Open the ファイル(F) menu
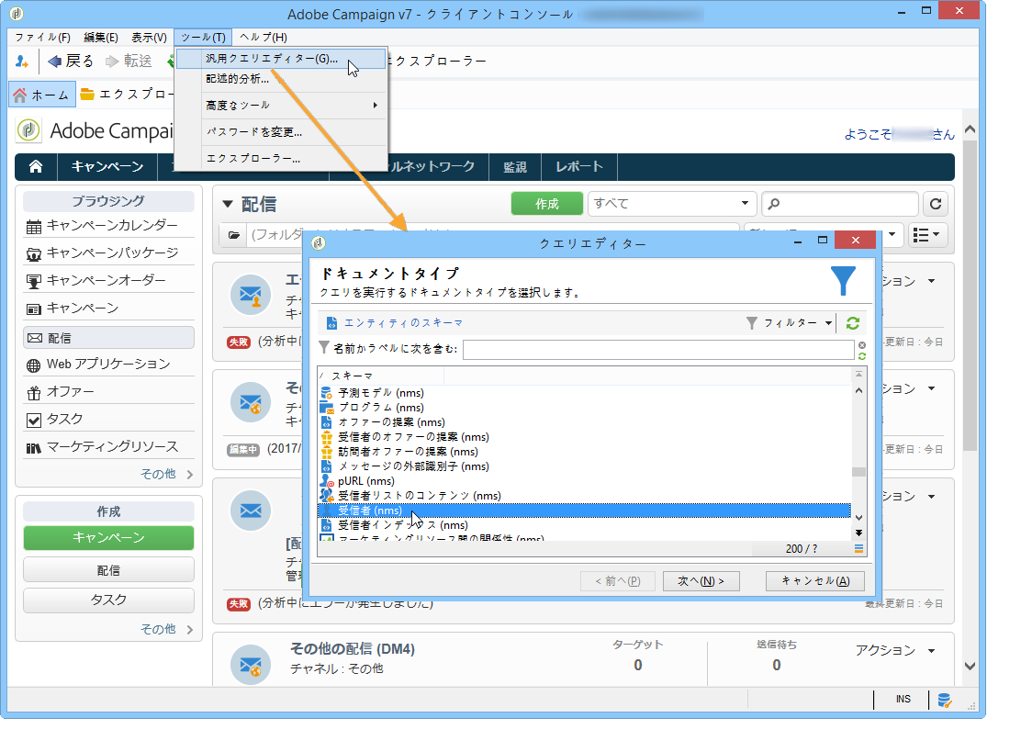The image size is (1021, 752). pyautogui.click(x=42, y=37)
